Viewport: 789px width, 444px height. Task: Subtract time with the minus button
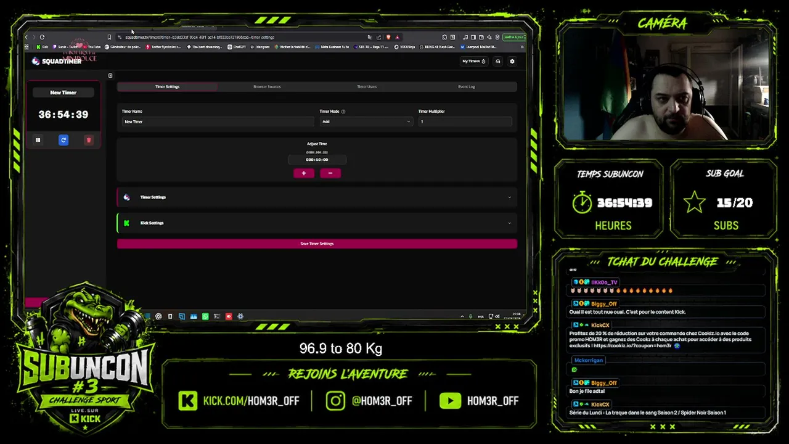[330, 173]
